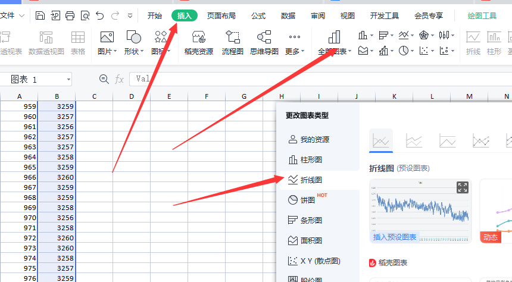Choose the line with markers subtype icon
Viewport: 512px width, 282px height.
coord(480,140)
